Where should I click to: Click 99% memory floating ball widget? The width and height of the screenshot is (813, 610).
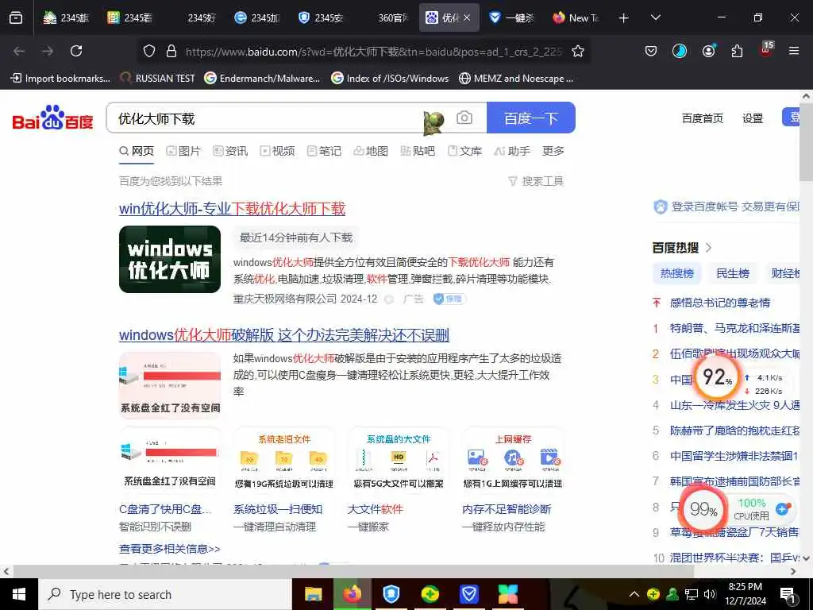pos(703,509)
